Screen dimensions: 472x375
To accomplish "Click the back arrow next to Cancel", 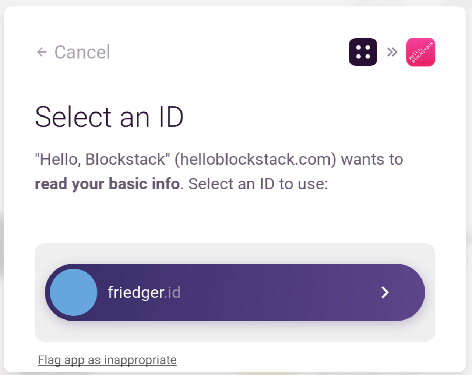I will click(x=42, y=52).
